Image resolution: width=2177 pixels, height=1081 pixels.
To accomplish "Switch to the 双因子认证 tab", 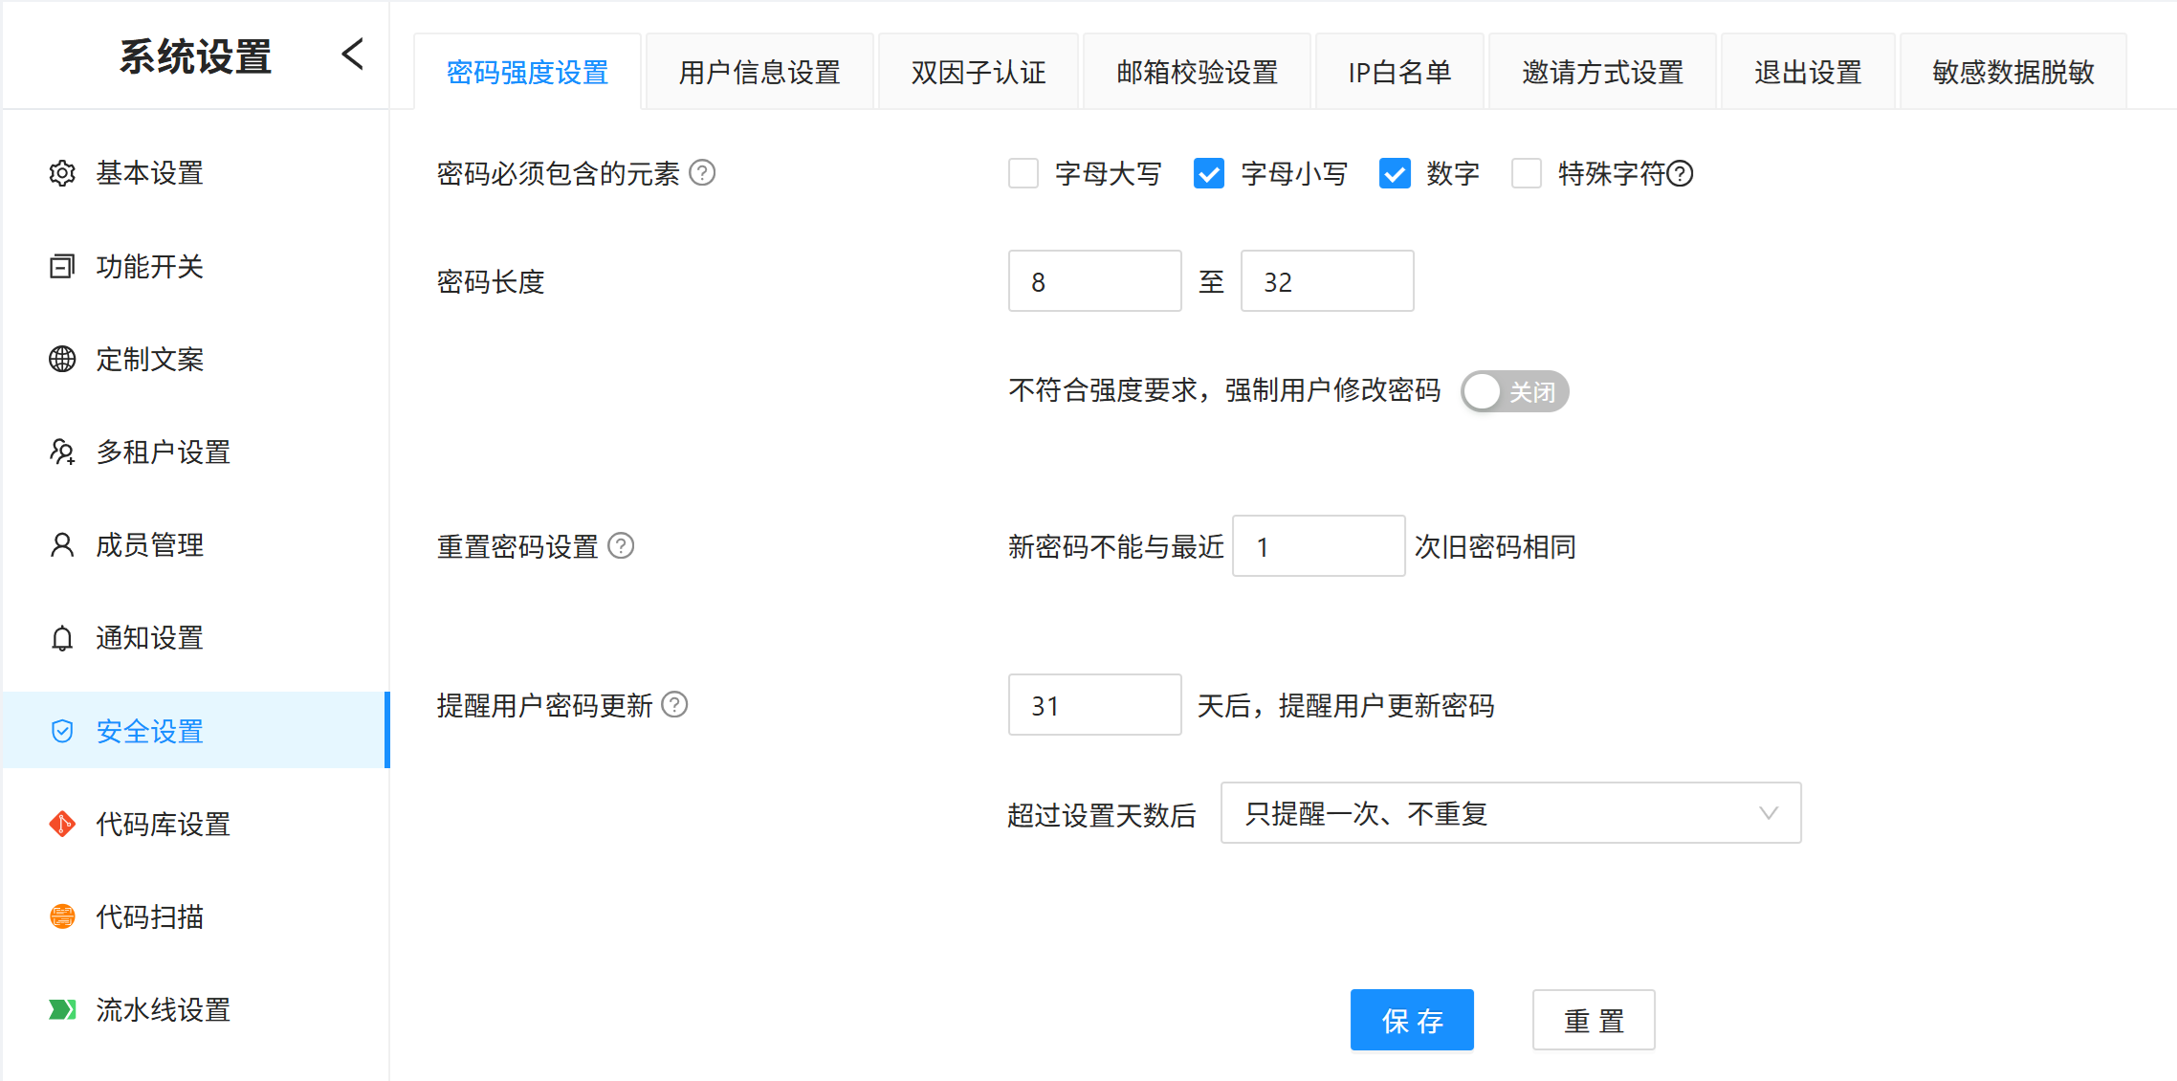I will pos(978,71).
